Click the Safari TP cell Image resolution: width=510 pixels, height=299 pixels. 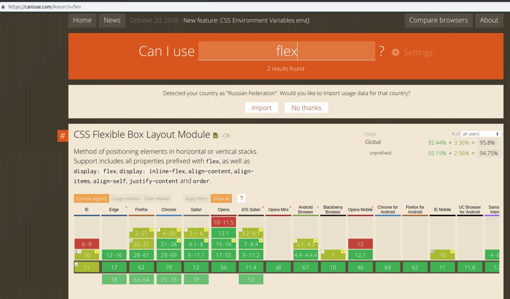pos(196,280)
